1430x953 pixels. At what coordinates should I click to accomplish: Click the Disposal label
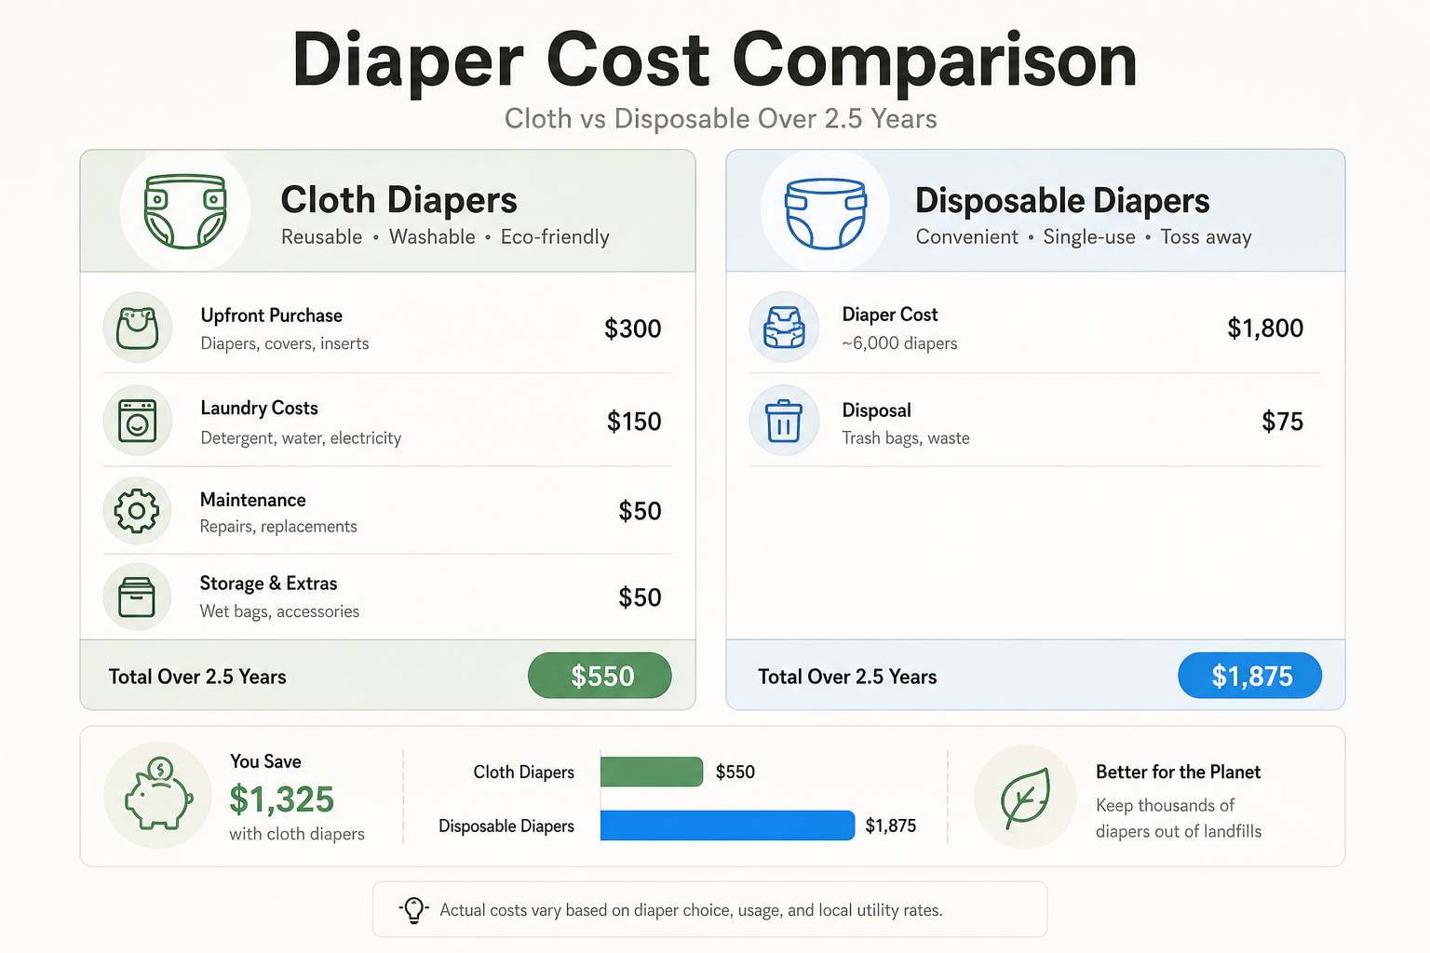(876, 410)
